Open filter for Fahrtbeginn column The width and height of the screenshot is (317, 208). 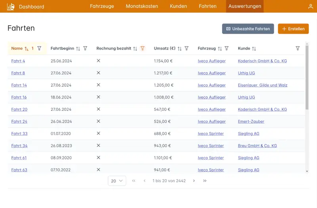[85, 48]
